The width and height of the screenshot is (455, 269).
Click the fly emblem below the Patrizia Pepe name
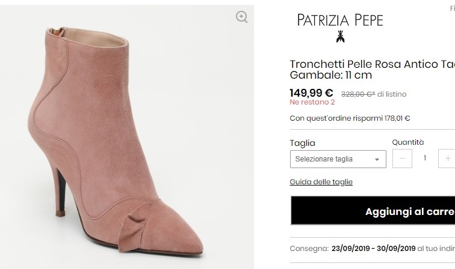point(341,36)
